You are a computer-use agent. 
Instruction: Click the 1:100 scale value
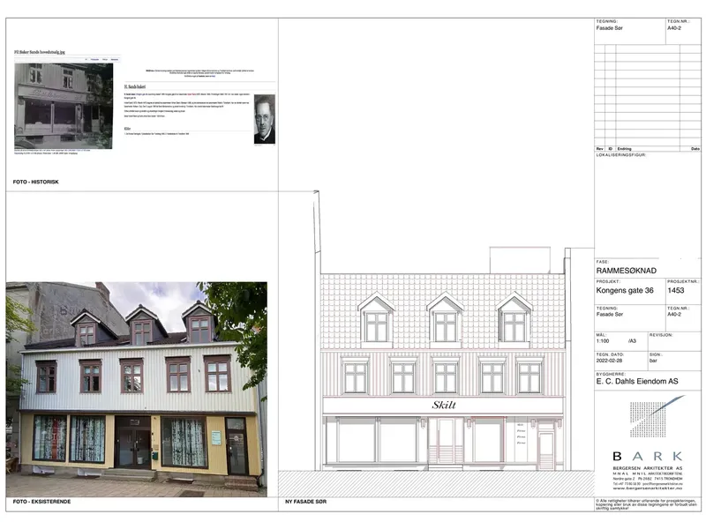pyautogui.click(x=603, y=341)
